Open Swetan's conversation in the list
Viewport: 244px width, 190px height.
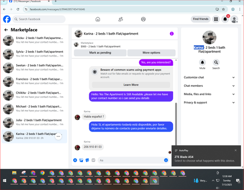[x=34, y=68]
